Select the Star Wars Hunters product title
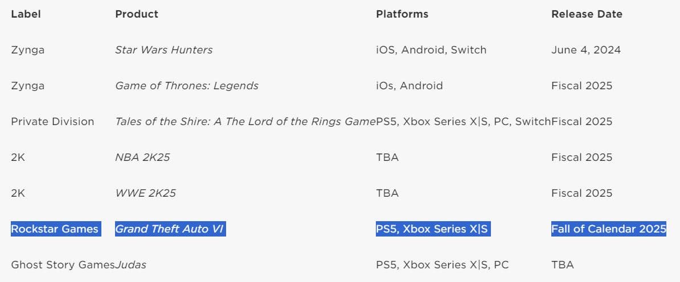The image size is (680, 282). 163,49
